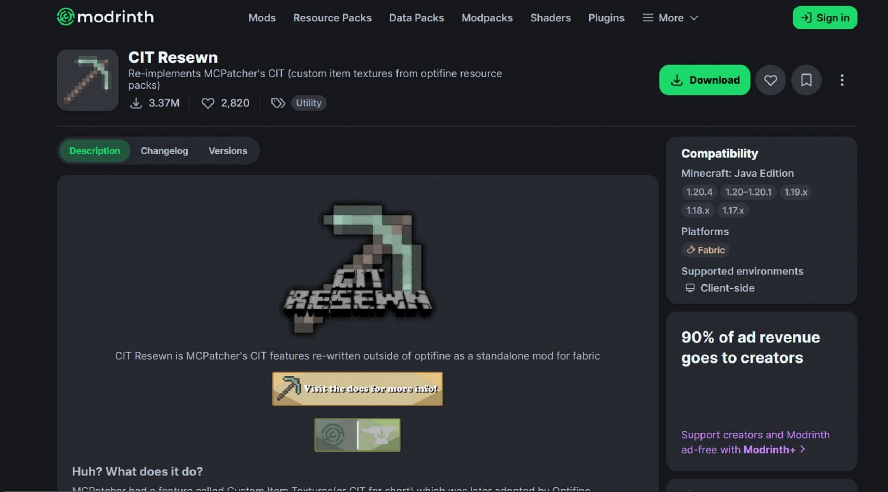Click the anvil badge below the docs banner
Screen dimensions: 888x492
point(379,435)
